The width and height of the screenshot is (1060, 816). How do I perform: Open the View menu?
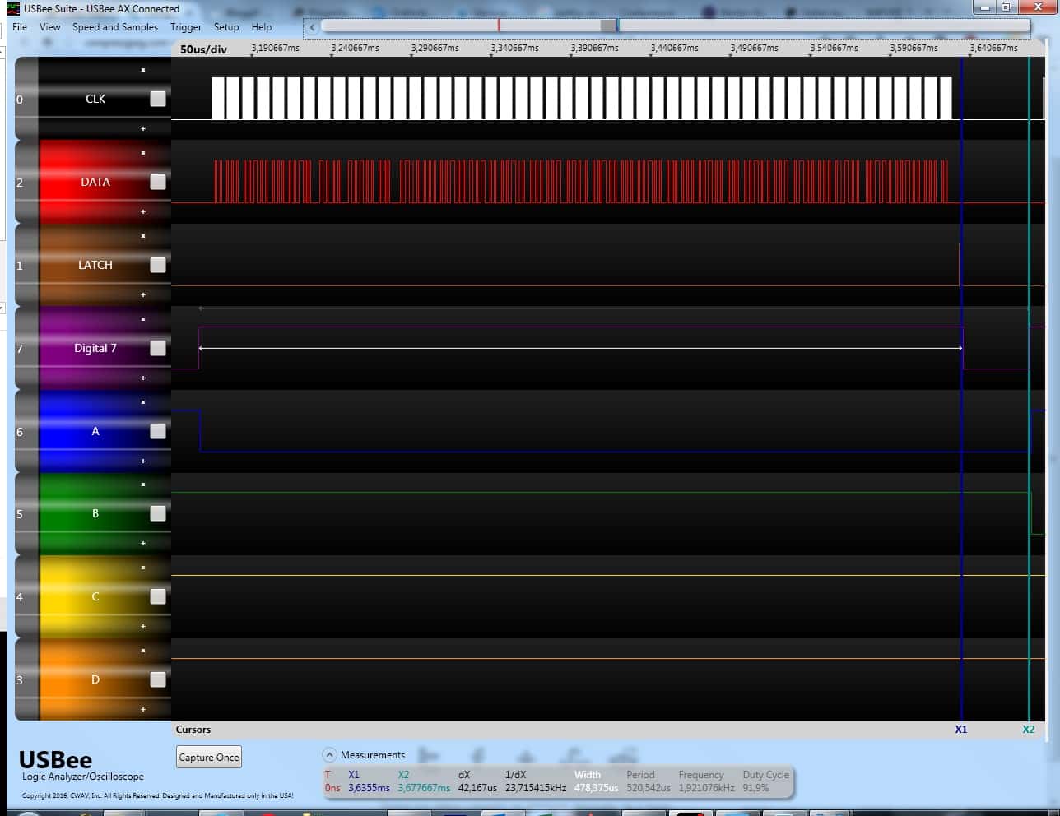[50, 27]
